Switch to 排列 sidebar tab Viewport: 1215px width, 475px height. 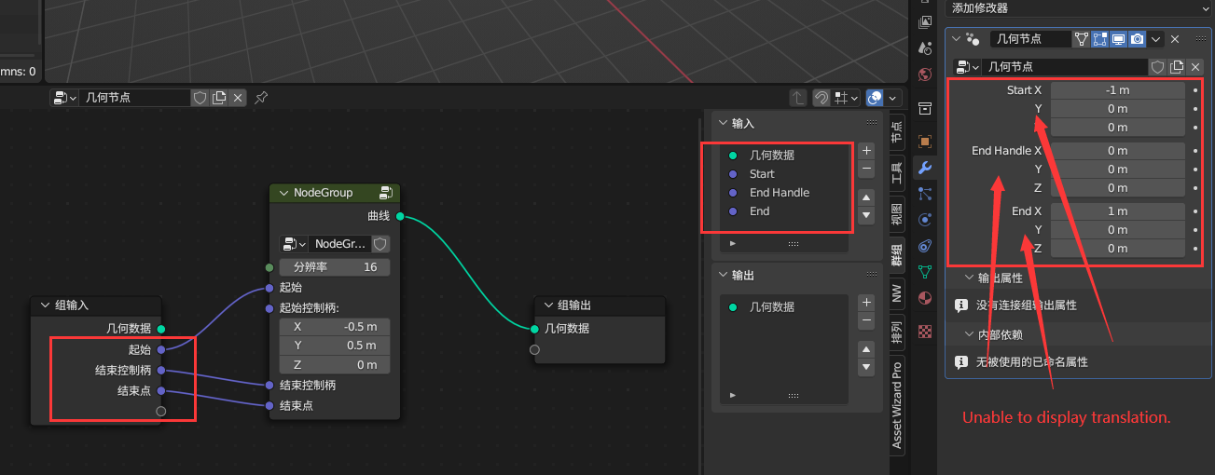coord(896,332)
